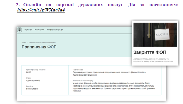Screen dimensions: 183x104
Task: Open the Реєстр ЦНАП menu item
Action: [x=39, y=30]
